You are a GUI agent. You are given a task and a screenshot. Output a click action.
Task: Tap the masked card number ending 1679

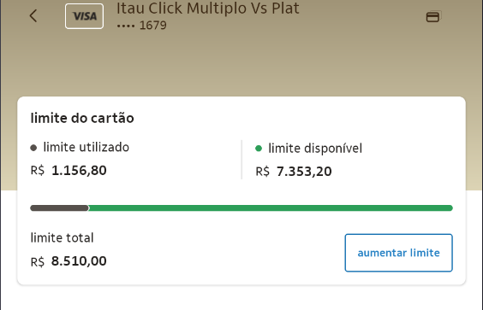coord(141,26)
